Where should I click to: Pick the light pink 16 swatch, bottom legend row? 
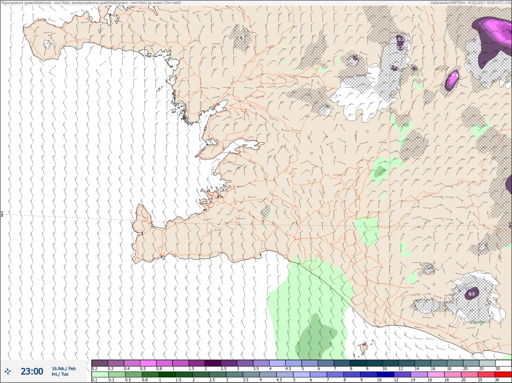[x=436, y=375]
